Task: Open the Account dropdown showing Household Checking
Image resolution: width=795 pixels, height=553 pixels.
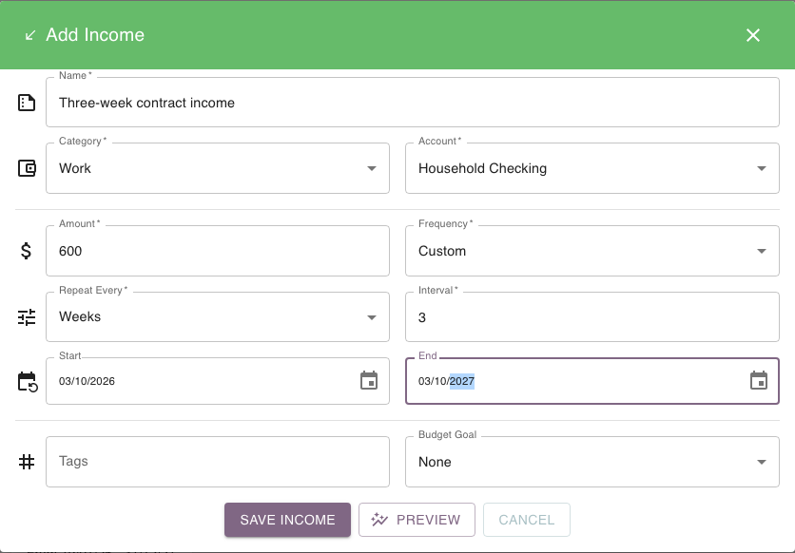Action: tap(592, 168)
